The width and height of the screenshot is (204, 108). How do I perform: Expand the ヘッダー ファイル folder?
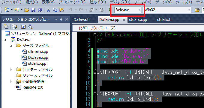(x=11, y=70)
